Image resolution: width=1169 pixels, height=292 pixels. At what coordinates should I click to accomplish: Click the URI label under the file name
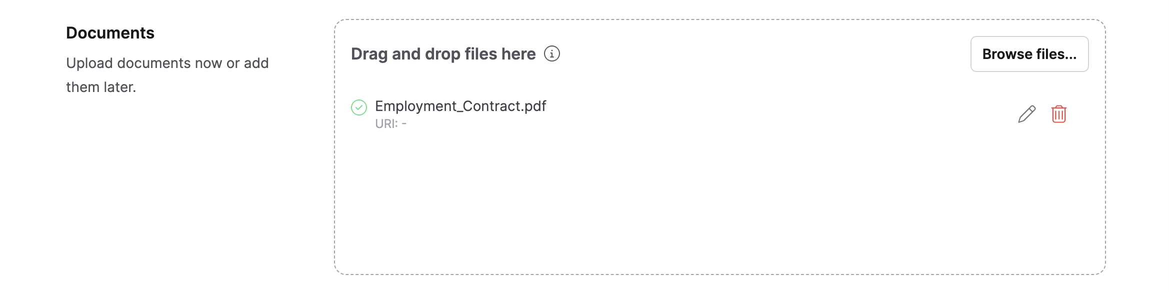tap(385, 122)
